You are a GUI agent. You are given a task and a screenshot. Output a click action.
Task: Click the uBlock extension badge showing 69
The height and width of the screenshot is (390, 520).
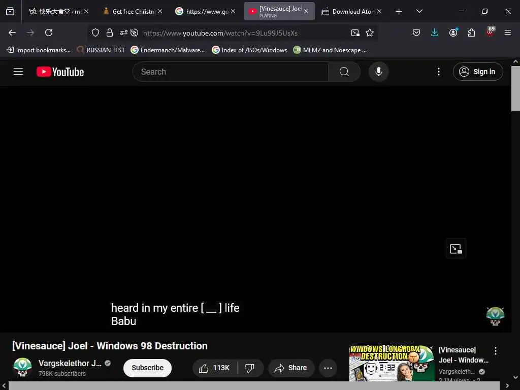(x=490, y=31)
